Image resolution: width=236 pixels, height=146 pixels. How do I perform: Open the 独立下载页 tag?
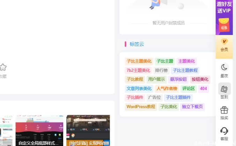(192, 107)
